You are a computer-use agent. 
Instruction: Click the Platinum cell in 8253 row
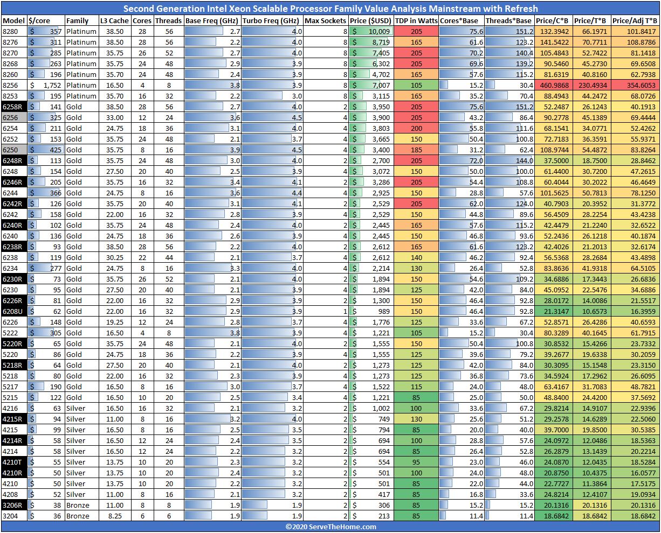pos(81,96)
